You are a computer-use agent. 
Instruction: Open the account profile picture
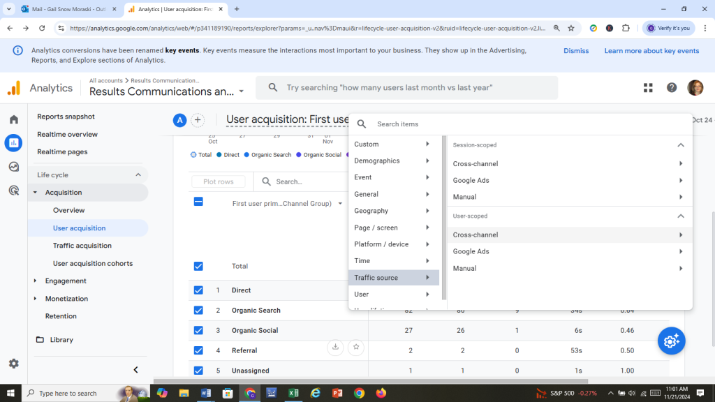(x=695, y=87)
